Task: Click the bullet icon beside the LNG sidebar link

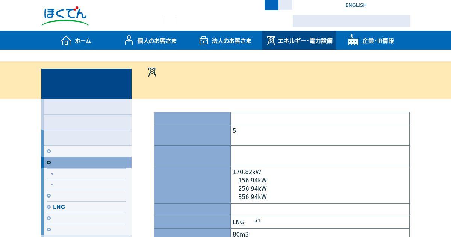Action: tap(49, 207)
